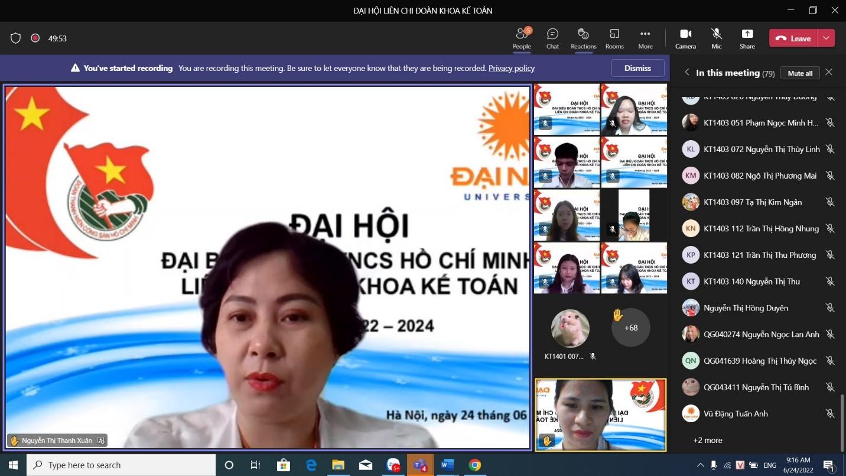Select the self-view video at bottom right

pos(600,415)
